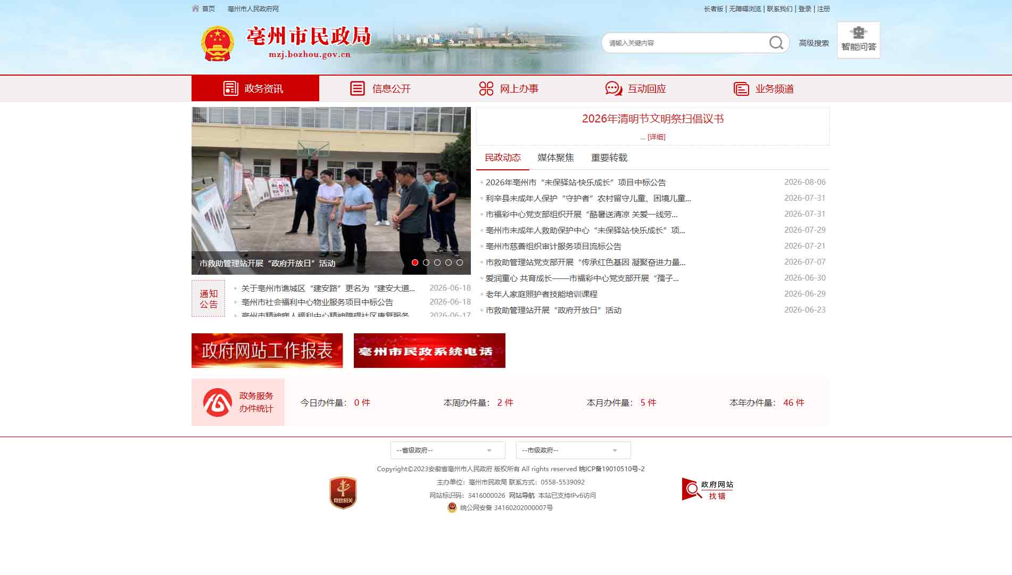Viewport: 1012px width, 575px height.
Task: Open the 互动回应 menu text
Action: pyautogui.click(x=647, y=89)
